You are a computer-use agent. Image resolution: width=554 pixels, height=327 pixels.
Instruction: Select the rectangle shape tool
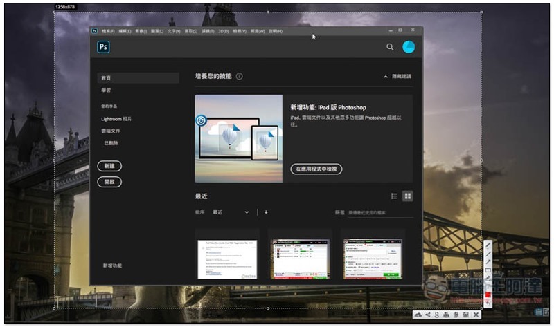(488, 270)
